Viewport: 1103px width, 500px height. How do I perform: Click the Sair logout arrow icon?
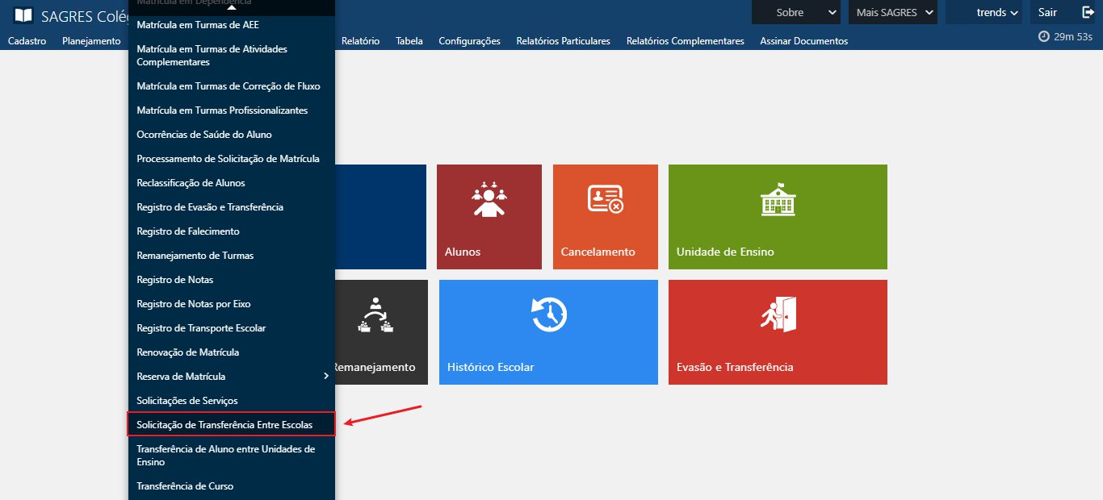point(1088,12)
